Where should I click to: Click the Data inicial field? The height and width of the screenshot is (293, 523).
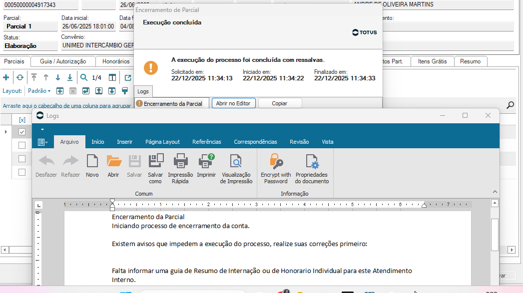pos(88,26)
